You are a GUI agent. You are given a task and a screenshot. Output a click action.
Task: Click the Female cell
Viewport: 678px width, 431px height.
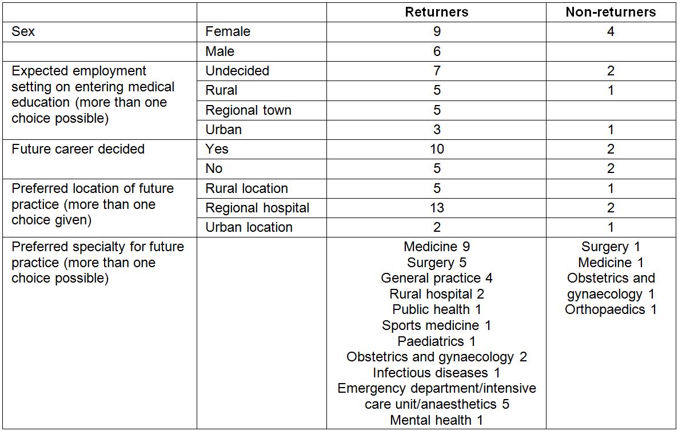[228, 31]
